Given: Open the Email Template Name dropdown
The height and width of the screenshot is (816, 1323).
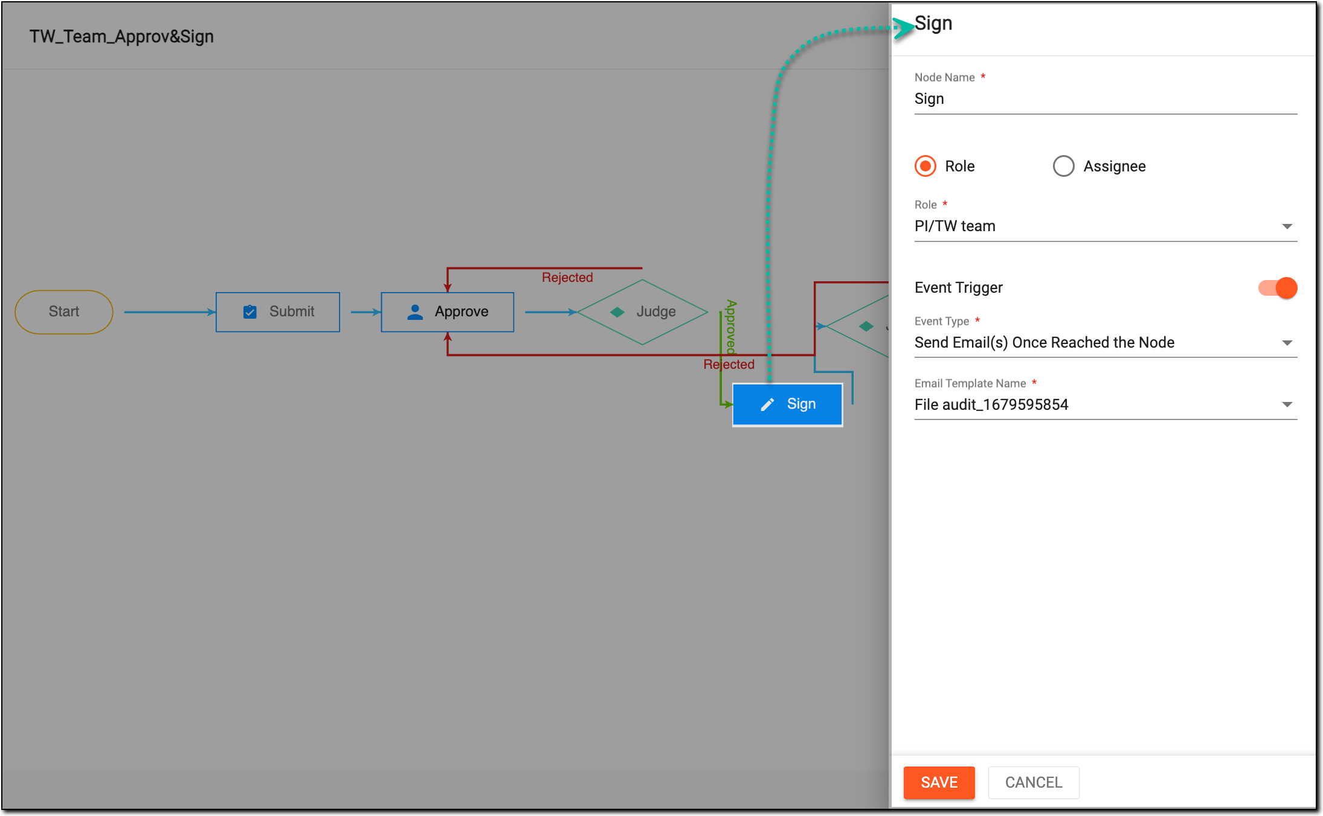Looking at the screenshot, I should tap(1106, 405).
